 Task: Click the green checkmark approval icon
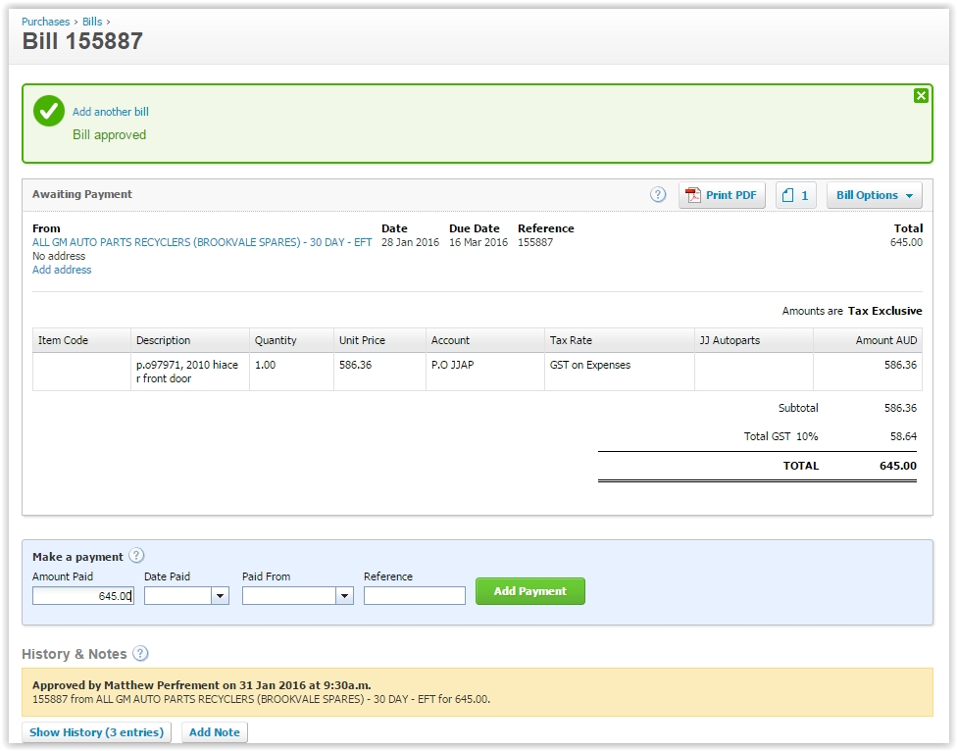[49, 112]
